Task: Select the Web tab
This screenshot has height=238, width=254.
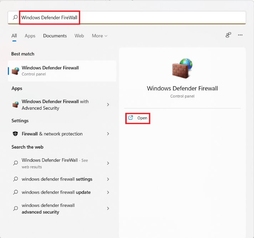Action: pos(79,36)
